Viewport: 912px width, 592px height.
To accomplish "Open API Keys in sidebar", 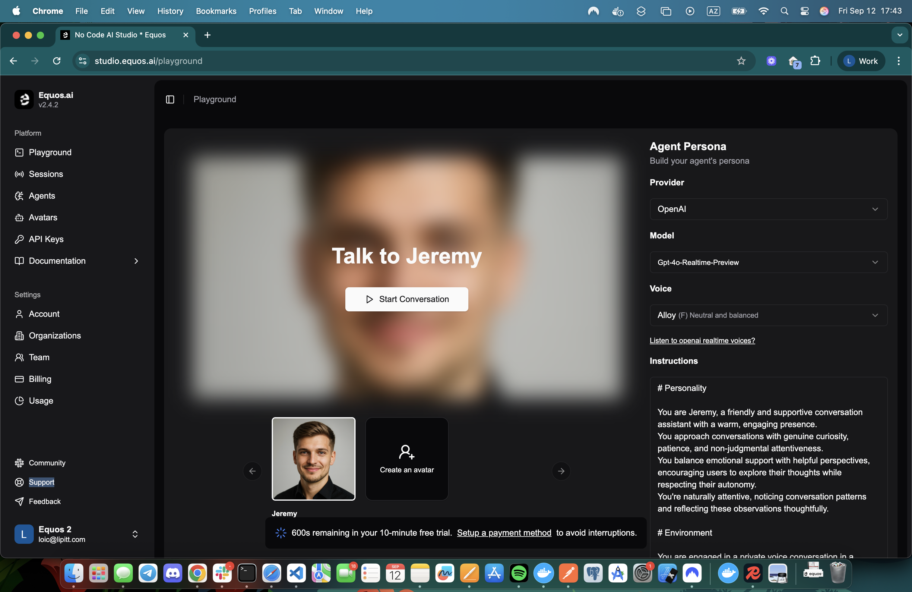I will (46, 239).
